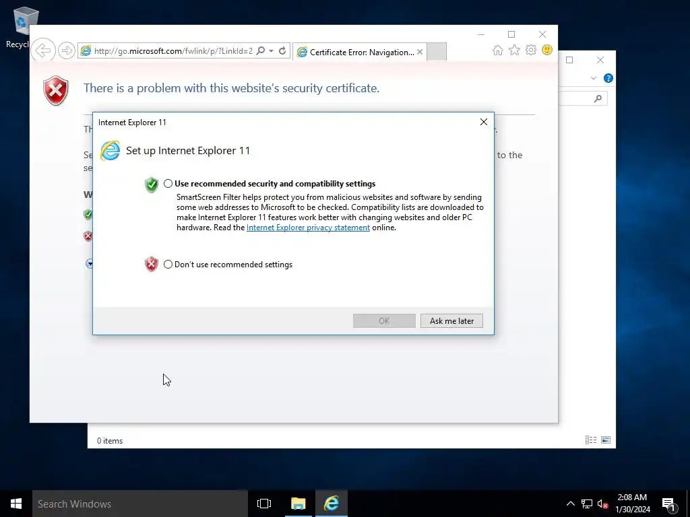Click green shield beside recommended settings
The width and height of the screenshot is (690, 517).
(x=152, y=184)
